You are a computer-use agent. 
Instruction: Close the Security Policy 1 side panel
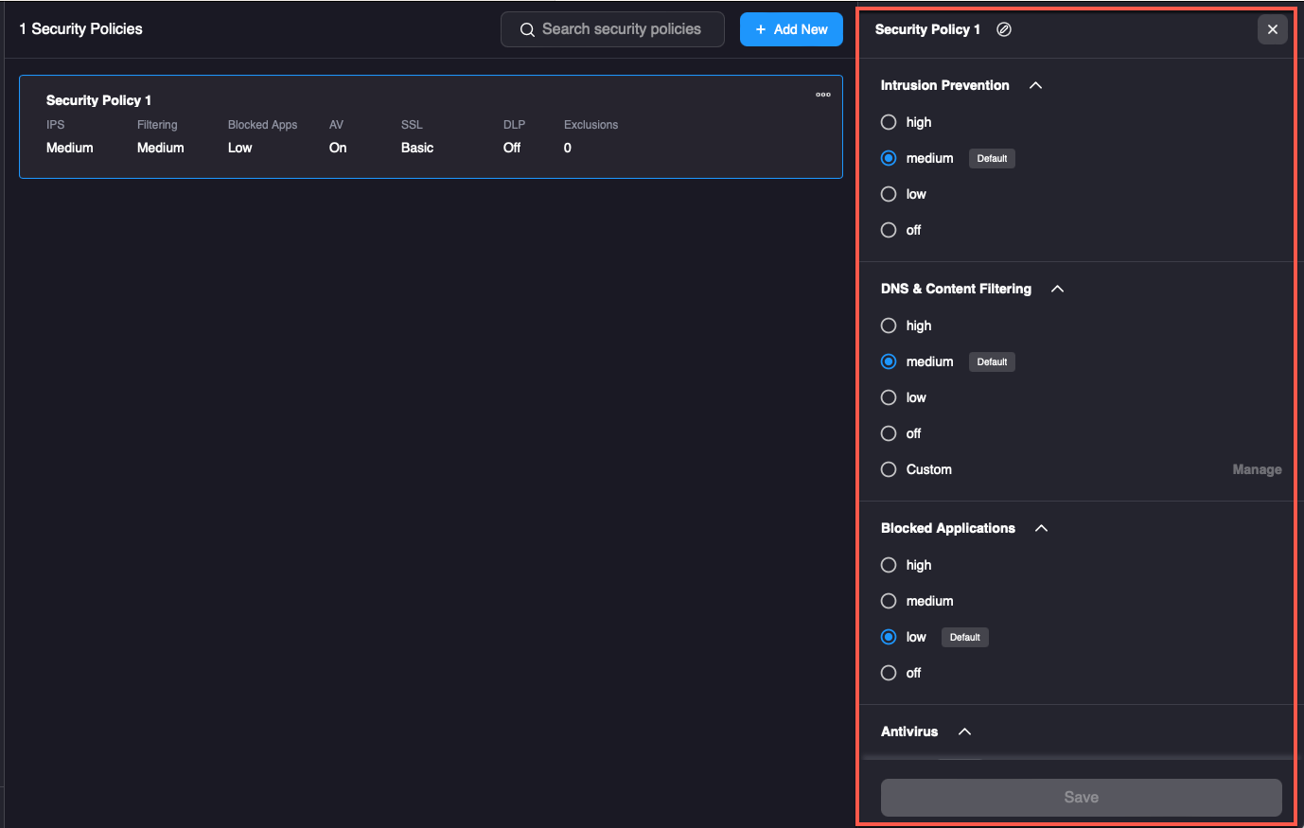coord(1273,29)
